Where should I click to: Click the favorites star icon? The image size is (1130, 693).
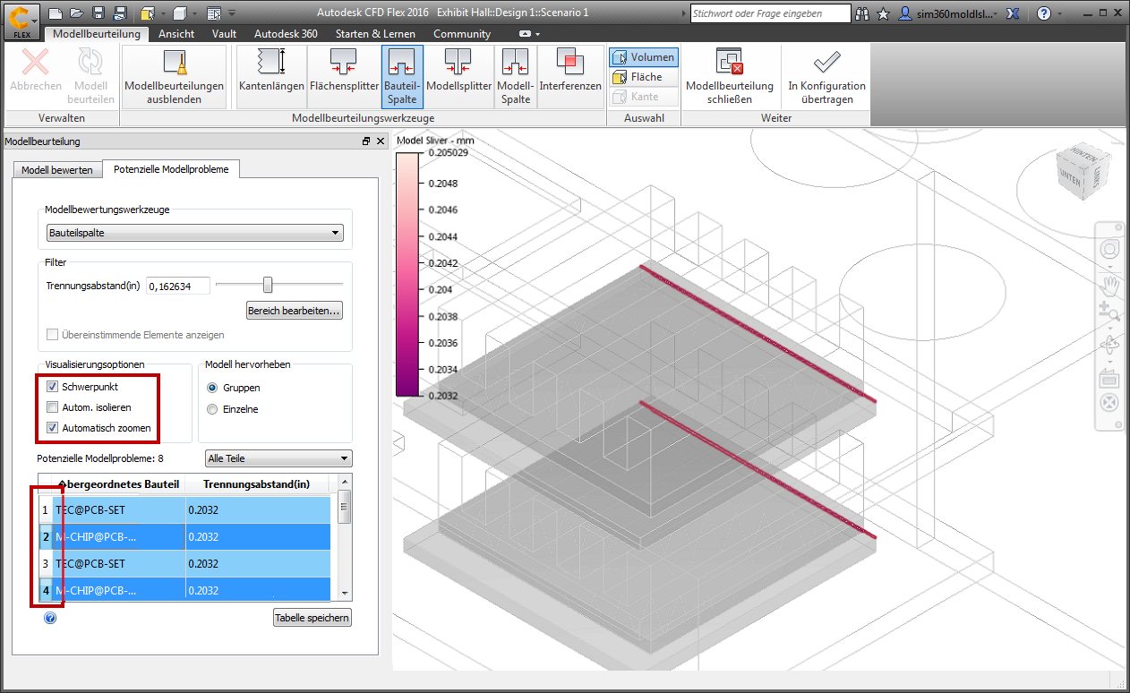[x=884, y=13]
